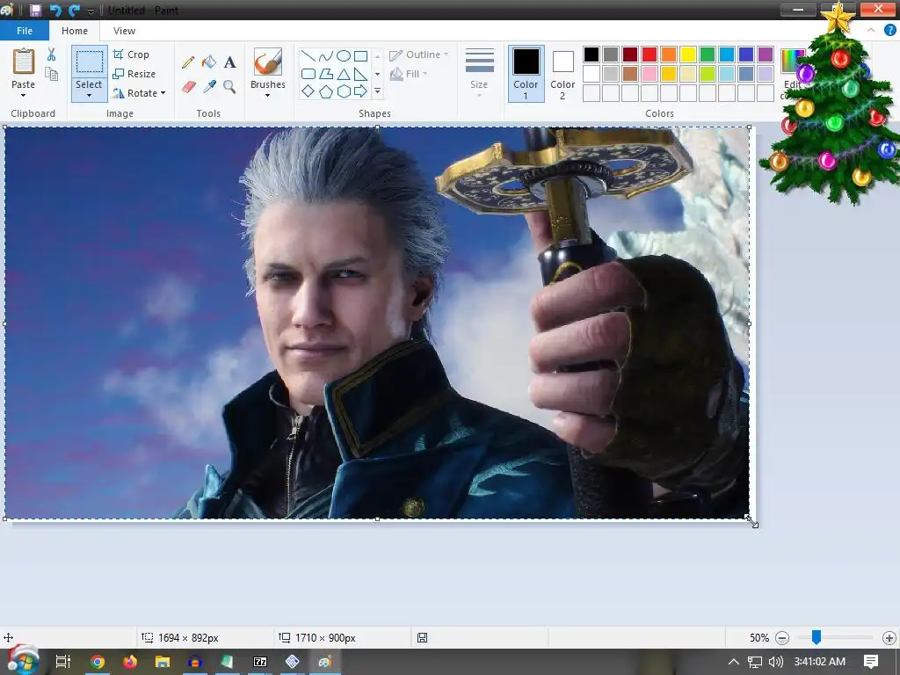Select the Pencil tool
This screenshot has height=675, width=900.
point(188,62)
